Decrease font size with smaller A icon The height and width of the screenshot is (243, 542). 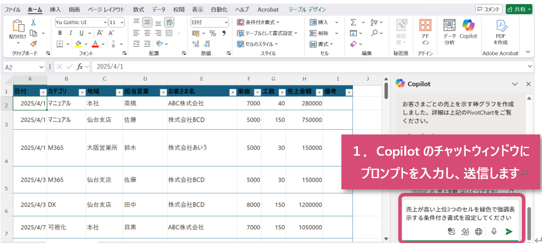[x=111, y=33]
